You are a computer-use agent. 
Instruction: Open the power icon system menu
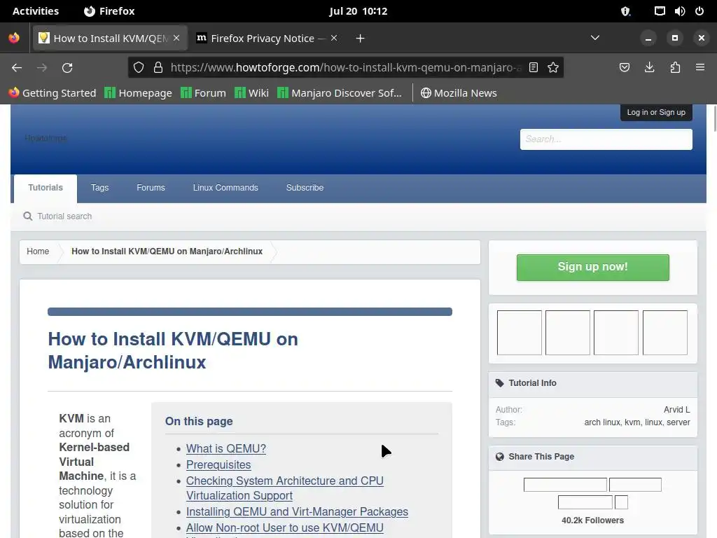point(699,11)
